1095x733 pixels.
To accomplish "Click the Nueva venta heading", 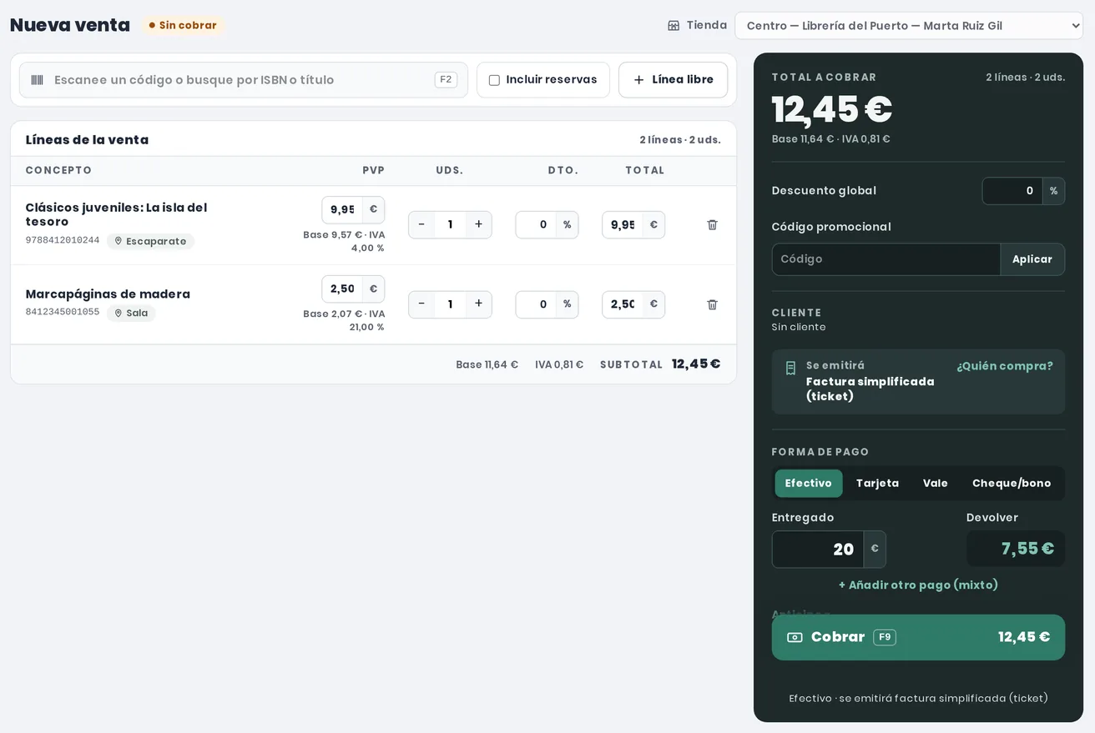I will pyautogui.click(x=70, y=25).
